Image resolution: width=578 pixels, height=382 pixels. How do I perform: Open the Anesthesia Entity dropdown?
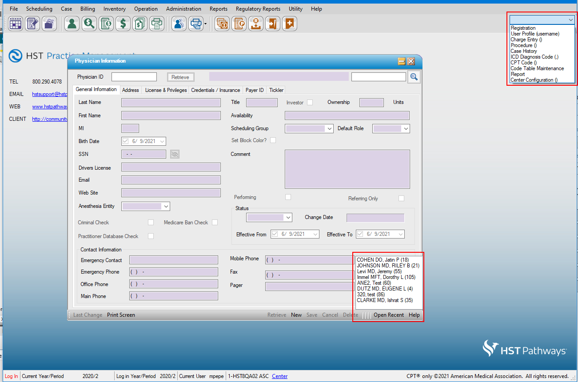click(166, 207)
